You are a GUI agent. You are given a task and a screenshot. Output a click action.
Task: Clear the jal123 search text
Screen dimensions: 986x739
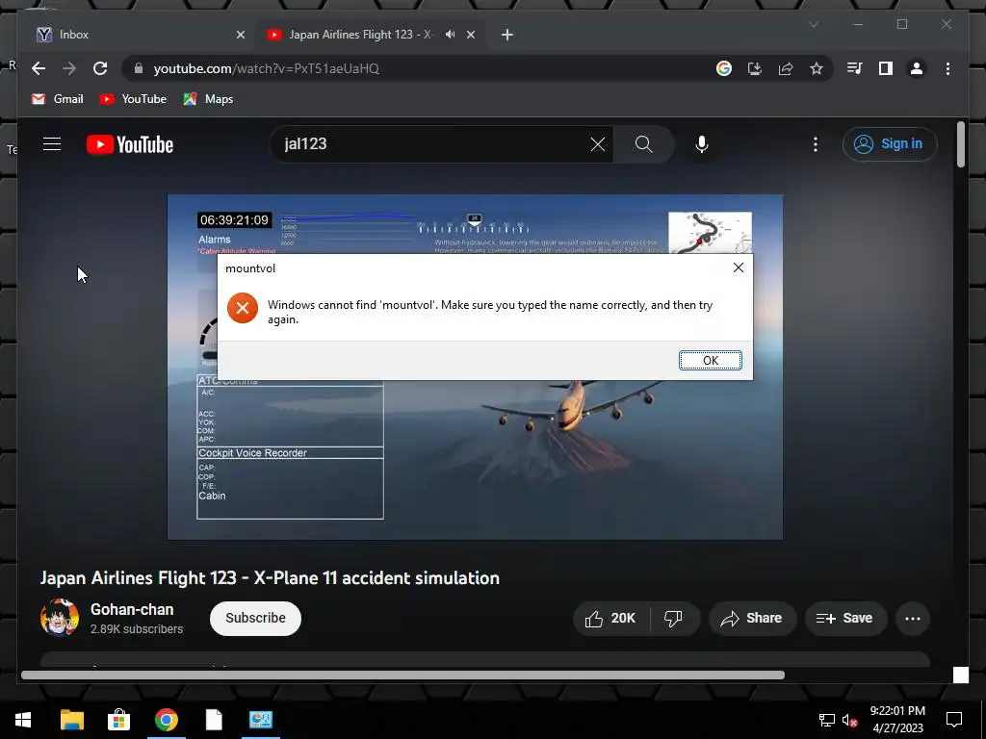point(597,144)
